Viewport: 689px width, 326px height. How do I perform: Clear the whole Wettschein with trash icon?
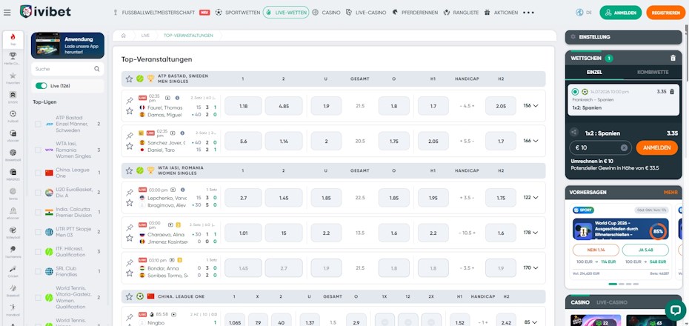tap(673, 58)
